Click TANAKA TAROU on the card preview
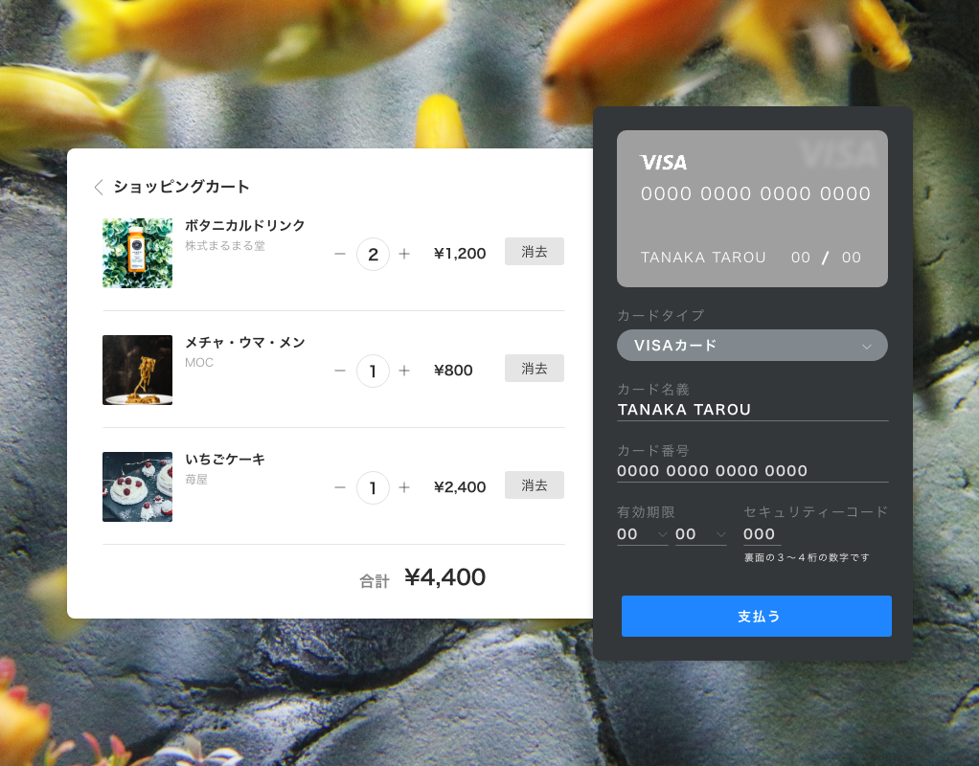The height and width of the screenshot is (766, 979). click(703, 258)
